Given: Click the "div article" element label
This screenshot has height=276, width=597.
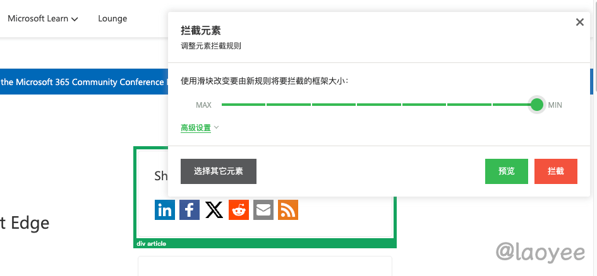Looking at the screenshot, I should 152,244.
